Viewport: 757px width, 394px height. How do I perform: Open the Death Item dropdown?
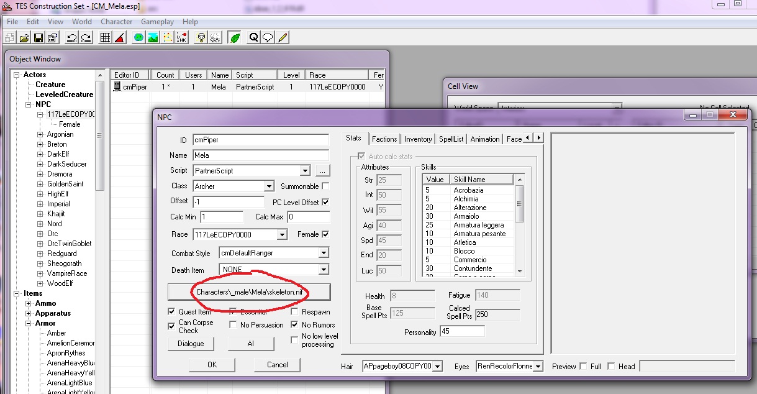[x=323, y=270]
